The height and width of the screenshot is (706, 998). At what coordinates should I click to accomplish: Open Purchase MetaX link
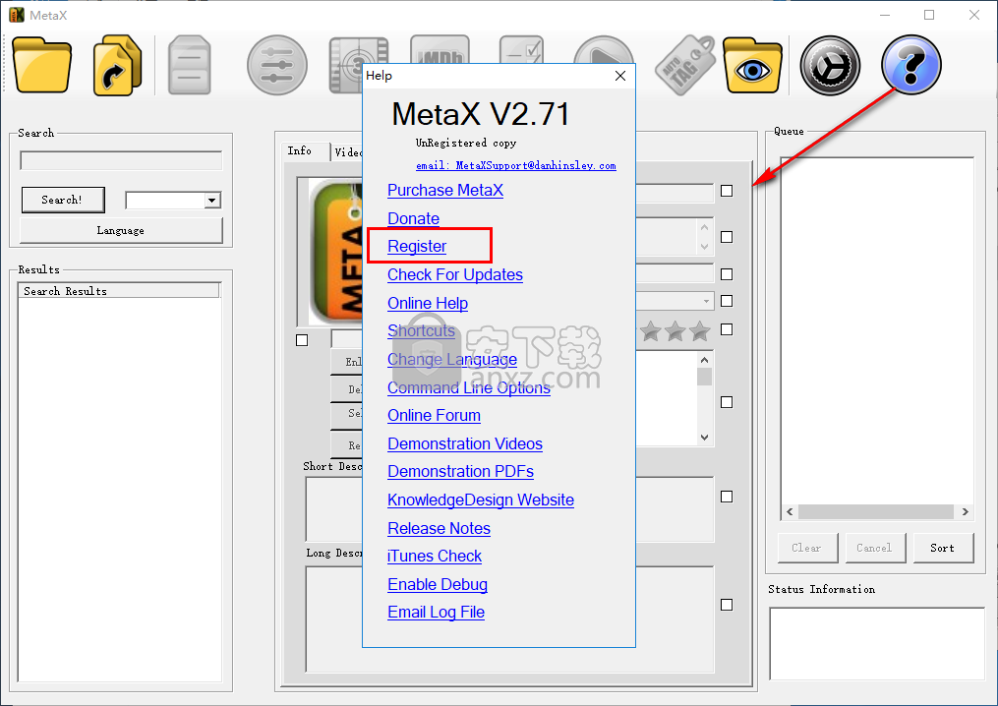(x=445, y=191)
